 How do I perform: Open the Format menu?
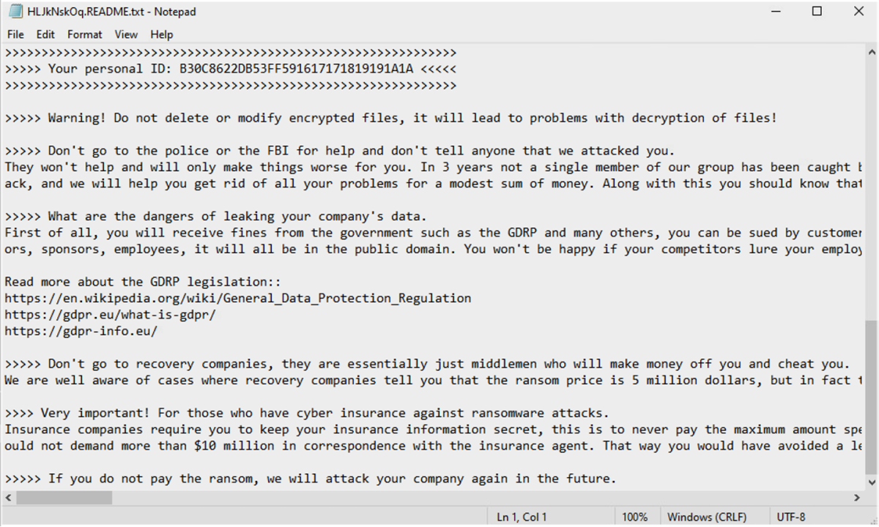[x=84, y=34]
